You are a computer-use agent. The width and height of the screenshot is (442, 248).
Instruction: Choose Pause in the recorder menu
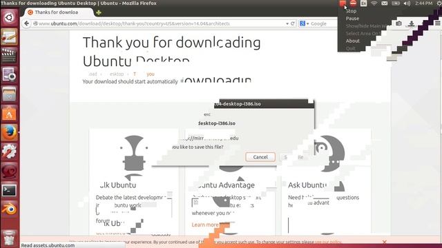[352, 19]
